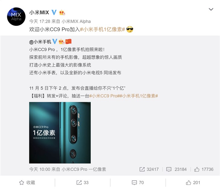Open the post options chevron menu
Screen dimensions: 220x189
[x=211, y=9]
